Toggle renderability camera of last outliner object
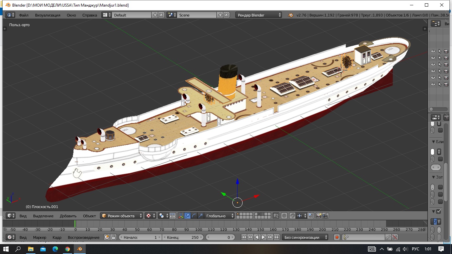Screen dimensions: 452x254 (446, 84)
